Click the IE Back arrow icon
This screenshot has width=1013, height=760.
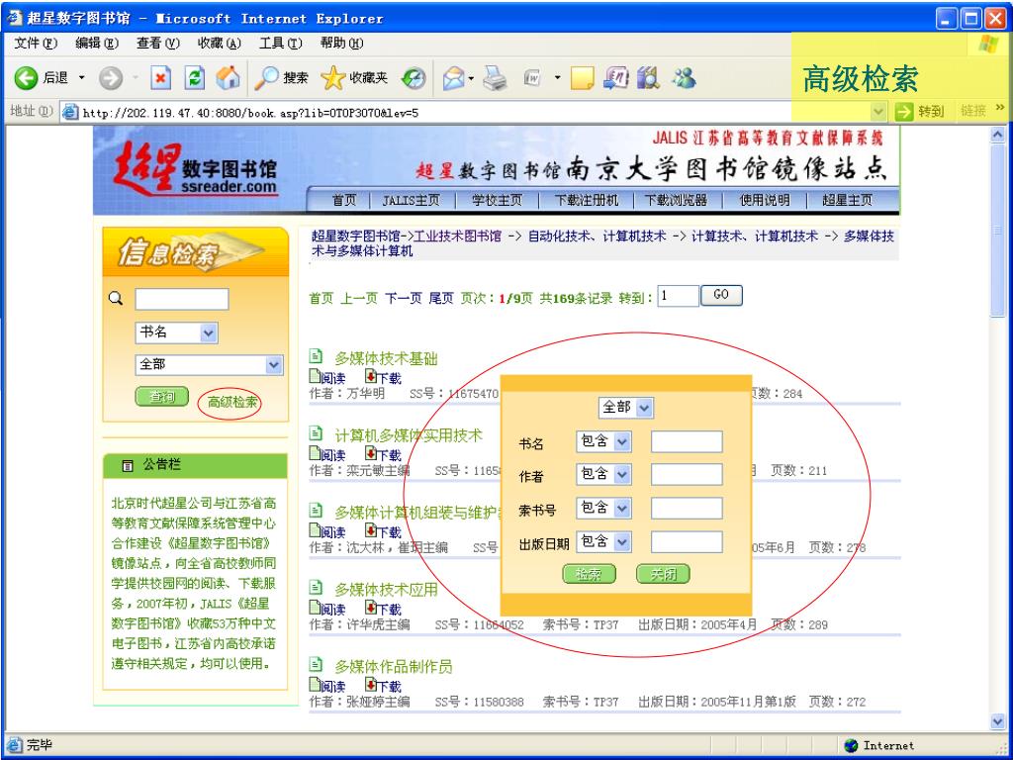pyautogui.click(x=26, y=78)
